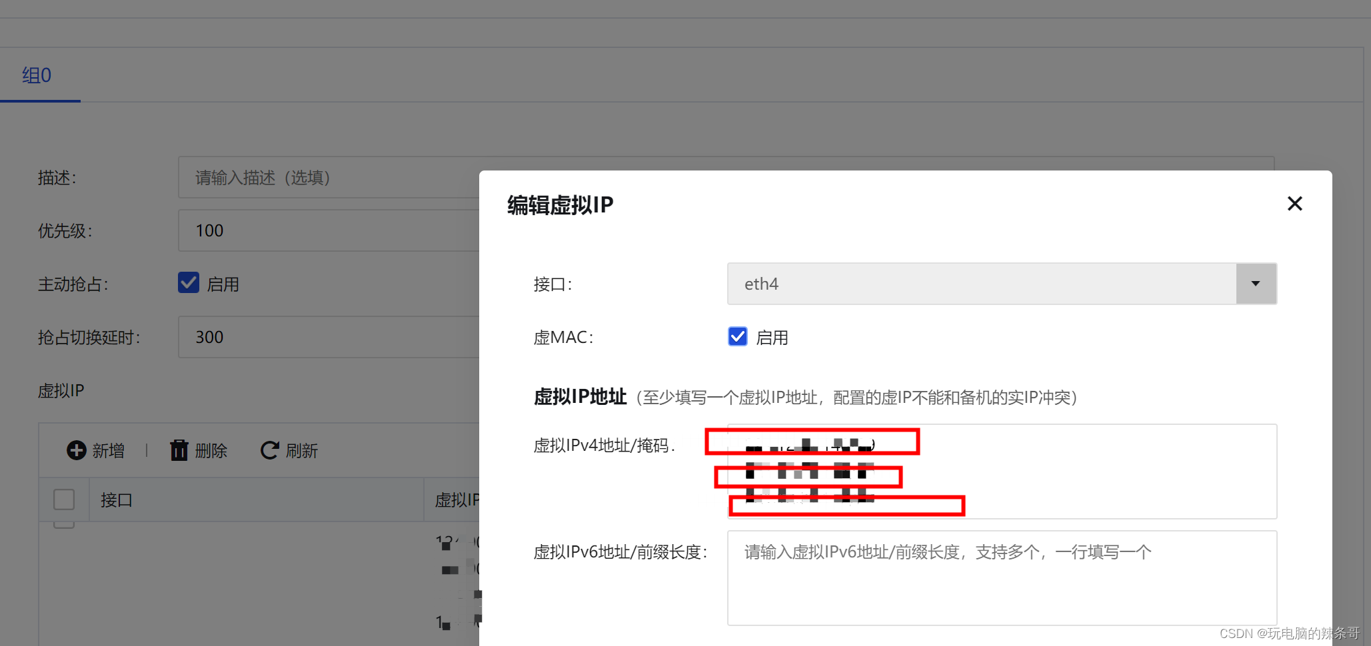
Task: Click the 描述 input field
Action: click(329, 177)
